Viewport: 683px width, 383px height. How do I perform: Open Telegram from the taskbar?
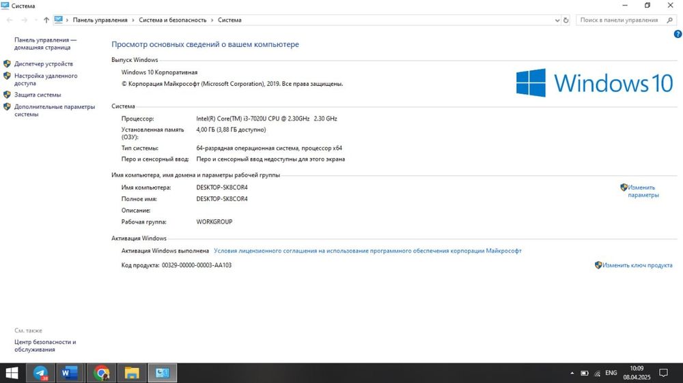point(40,373)
